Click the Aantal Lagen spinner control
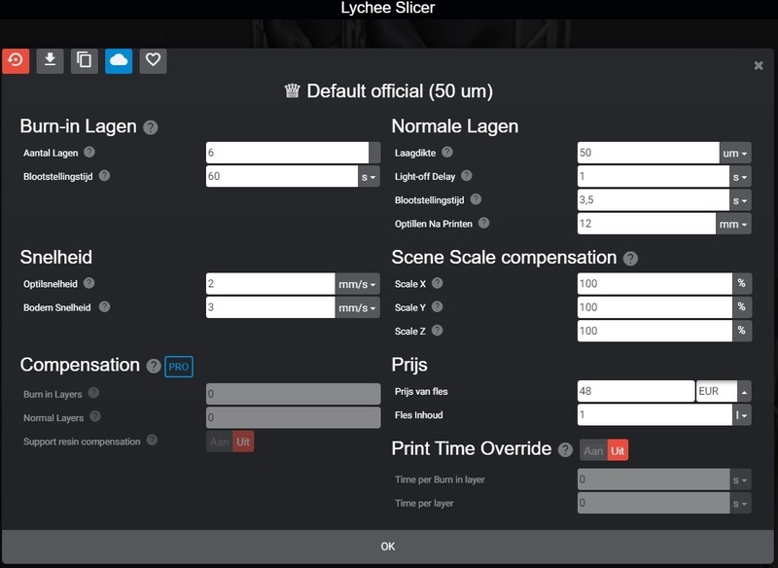The height and width of the screenshot is (568, 778). tap(374, 153)
